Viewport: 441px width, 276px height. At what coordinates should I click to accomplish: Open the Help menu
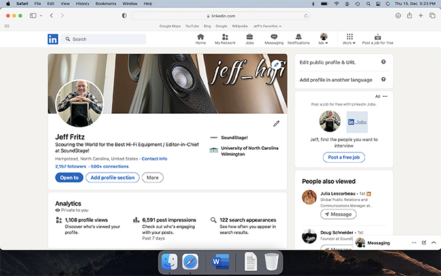coord(148,4)
